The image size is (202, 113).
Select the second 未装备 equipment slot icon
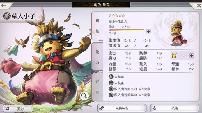(111, 83)
